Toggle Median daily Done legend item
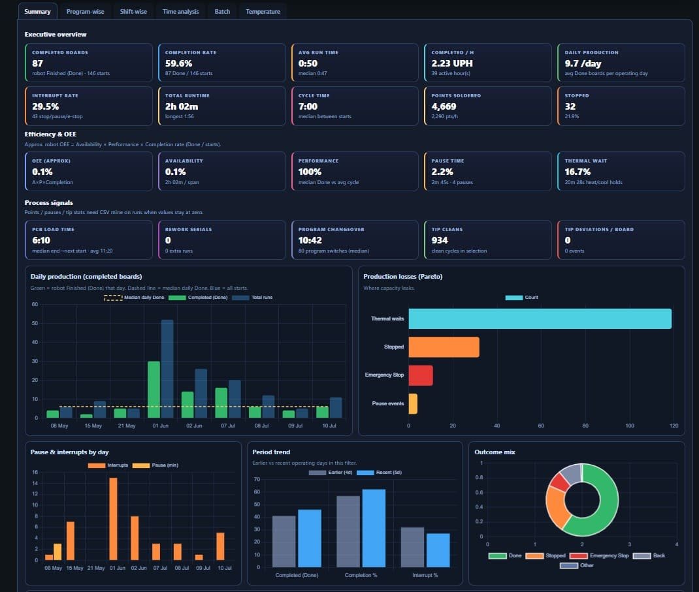Viewport: 699px width, 592px height. click(134, 298)
